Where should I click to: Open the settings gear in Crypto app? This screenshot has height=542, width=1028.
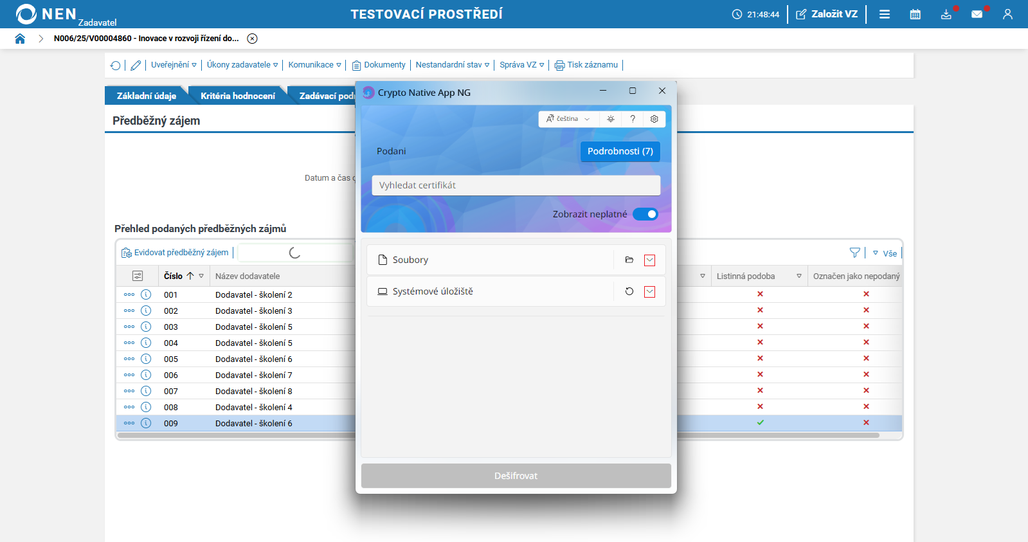pos(654,119)
